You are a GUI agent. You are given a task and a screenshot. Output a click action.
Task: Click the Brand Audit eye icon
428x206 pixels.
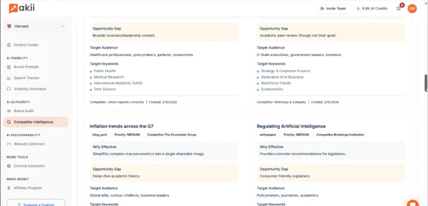tap(9, 111)
